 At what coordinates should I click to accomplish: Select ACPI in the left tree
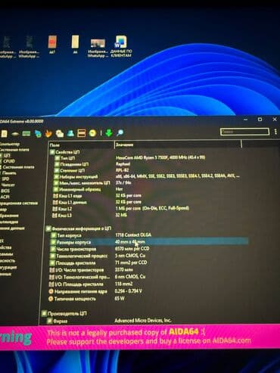click(5, 197)
